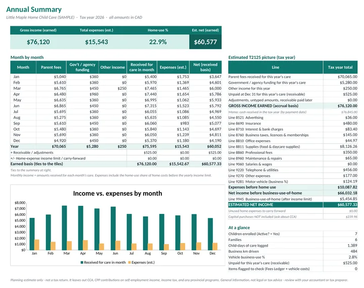Select the Est. net $60,577 tile value

[205, 42]
